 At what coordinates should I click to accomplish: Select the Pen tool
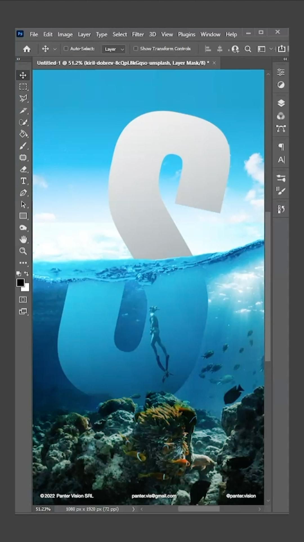click(x=23, y=193)
